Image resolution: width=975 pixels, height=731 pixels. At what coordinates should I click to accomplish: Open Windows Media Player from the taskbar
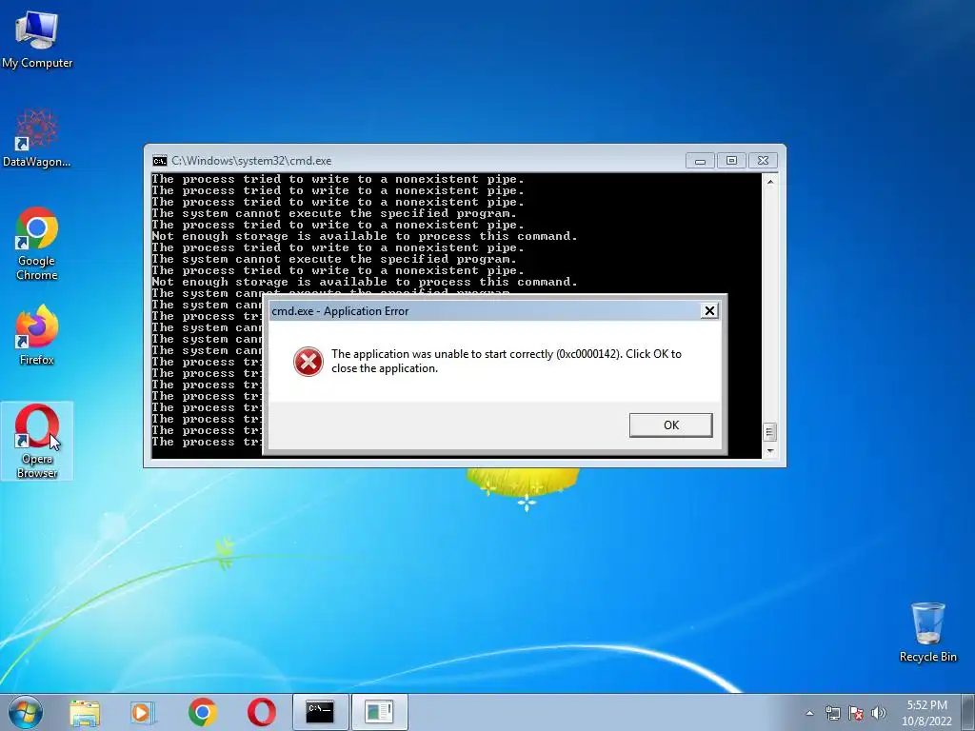pos(142,712)
